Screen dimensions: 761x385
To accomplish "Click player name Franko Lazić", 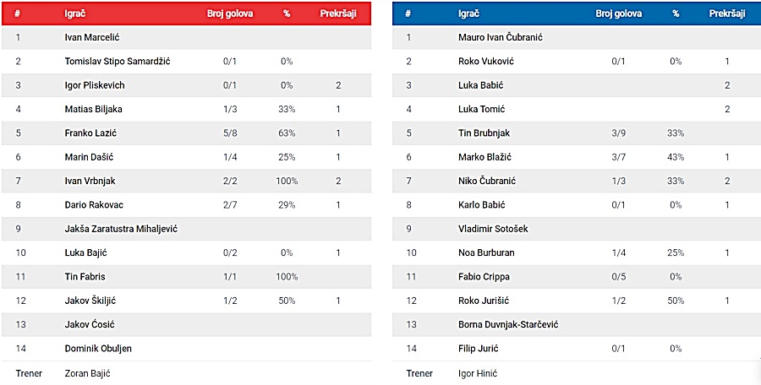I will click(x=90, y=133).
